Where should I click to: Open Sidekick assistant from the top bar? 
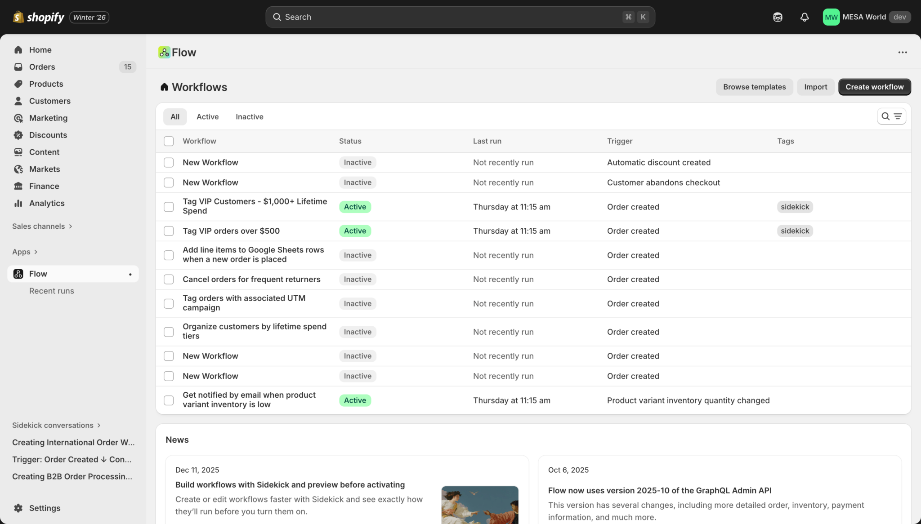(x=777, y=17)
